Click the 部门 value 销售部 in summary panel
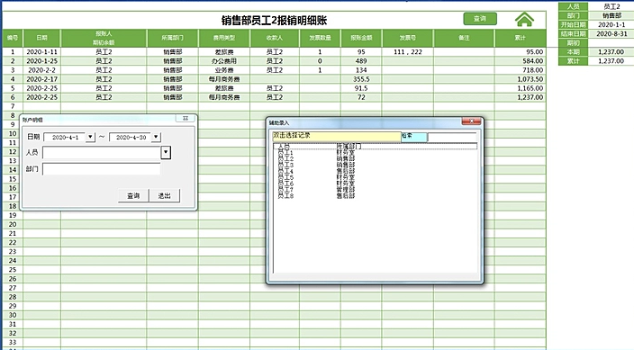 [x=611, y=16]
